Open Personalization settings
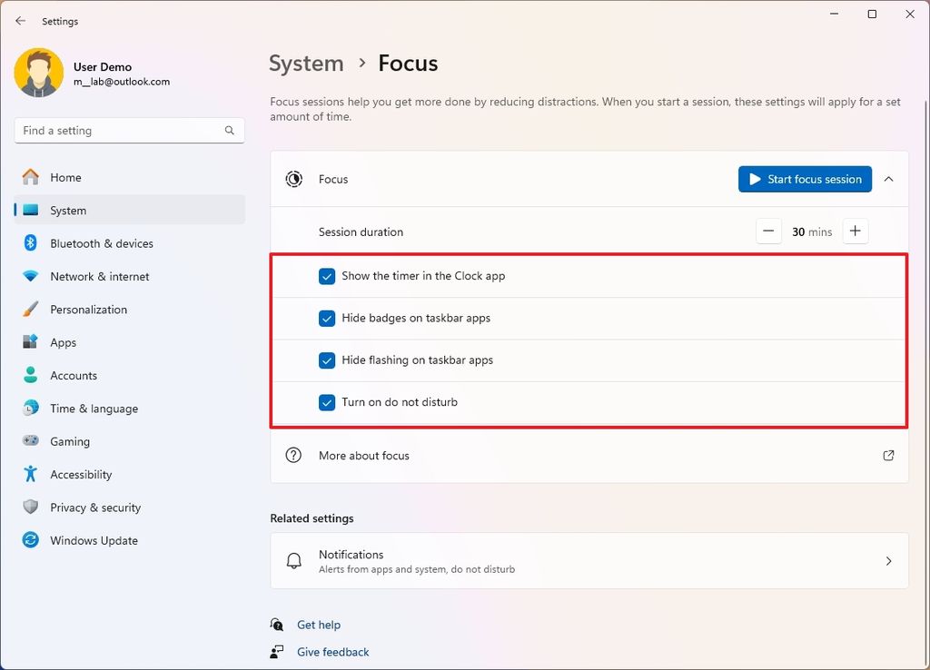This screenshot has height=670, width=930. [x=88, y=309]
